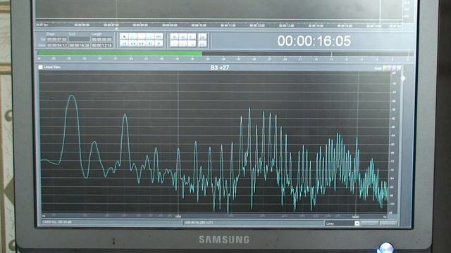This screenshot has height=253, width=451.
Task: Click the 10000 Hz marker on frequency axis
Action: [x=355, y=216]
